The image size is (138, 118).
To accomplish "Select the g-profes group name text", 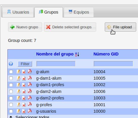I will coord(44,105).
